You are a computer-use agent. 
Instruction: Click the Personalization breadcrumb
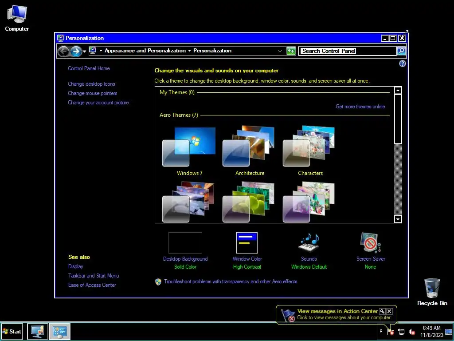coord(212,51)
